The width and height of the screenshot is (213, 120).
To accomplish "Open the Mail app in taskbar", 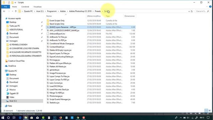I will pyautogui.click(x=38, y=118).
